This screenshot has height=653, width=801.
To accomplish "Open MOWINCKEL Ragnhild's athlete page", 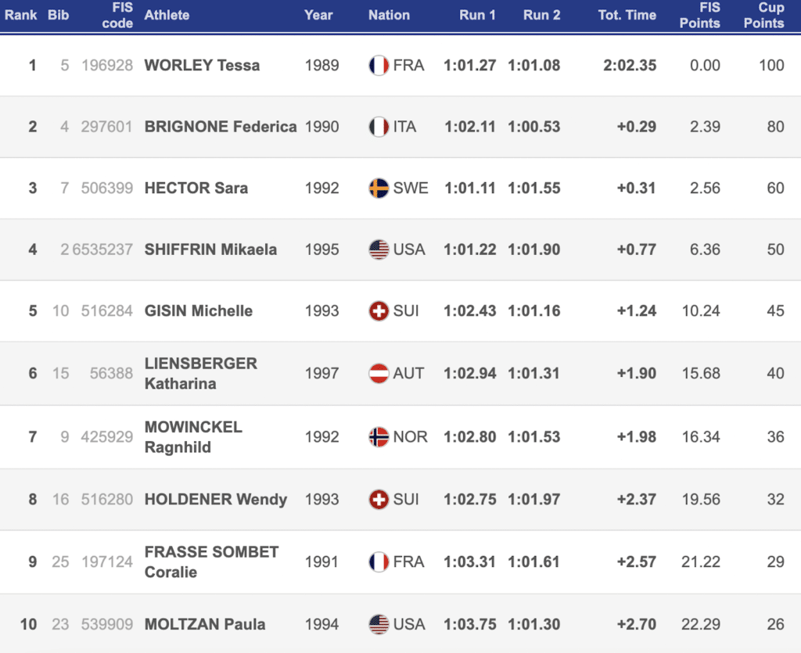I will pos(193,437).
